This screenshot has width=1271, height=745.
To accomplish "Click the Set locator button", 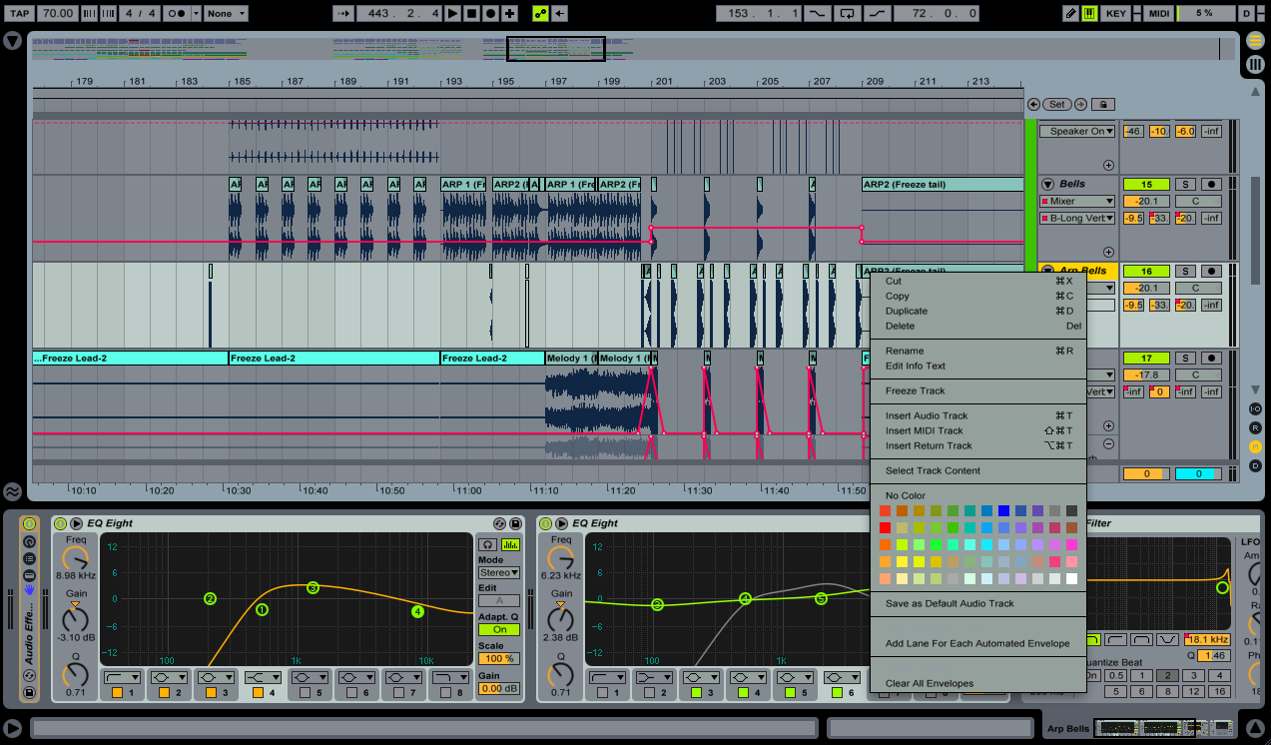I will 1056,104.
